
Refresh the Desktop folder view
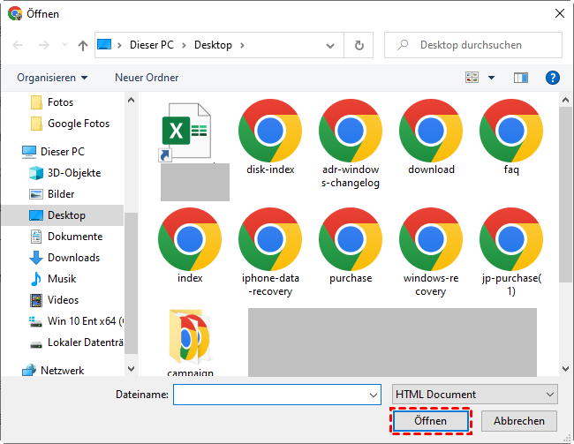359,45
